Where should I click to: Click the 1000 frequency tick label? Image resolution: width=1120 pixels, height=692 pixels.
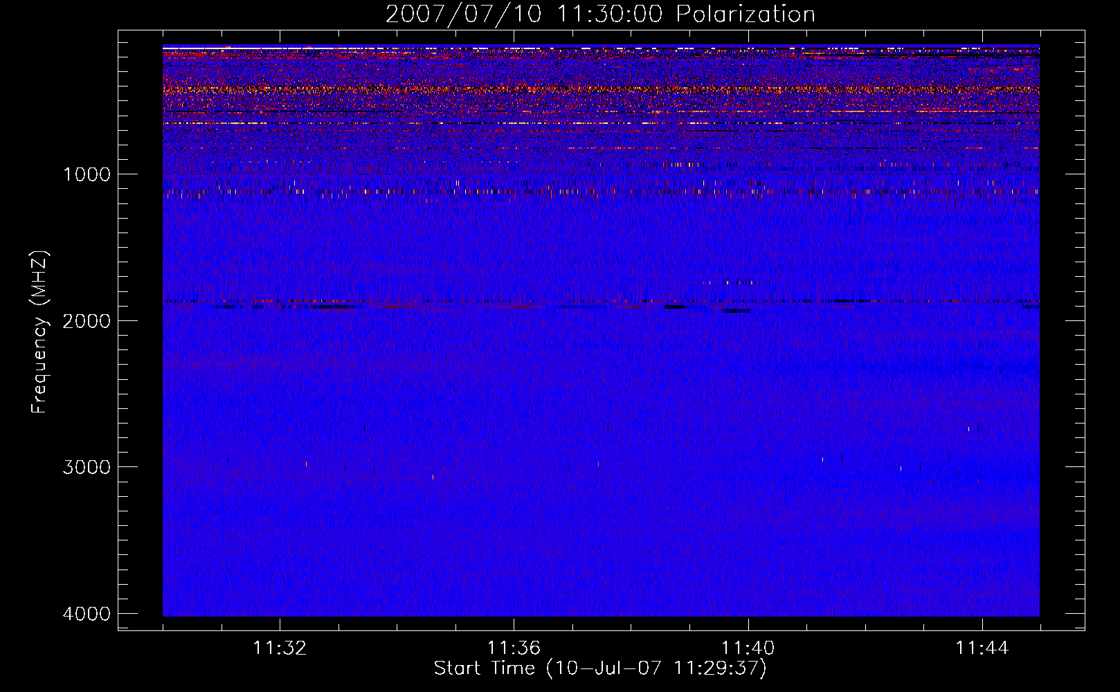(x=87, y=174)
